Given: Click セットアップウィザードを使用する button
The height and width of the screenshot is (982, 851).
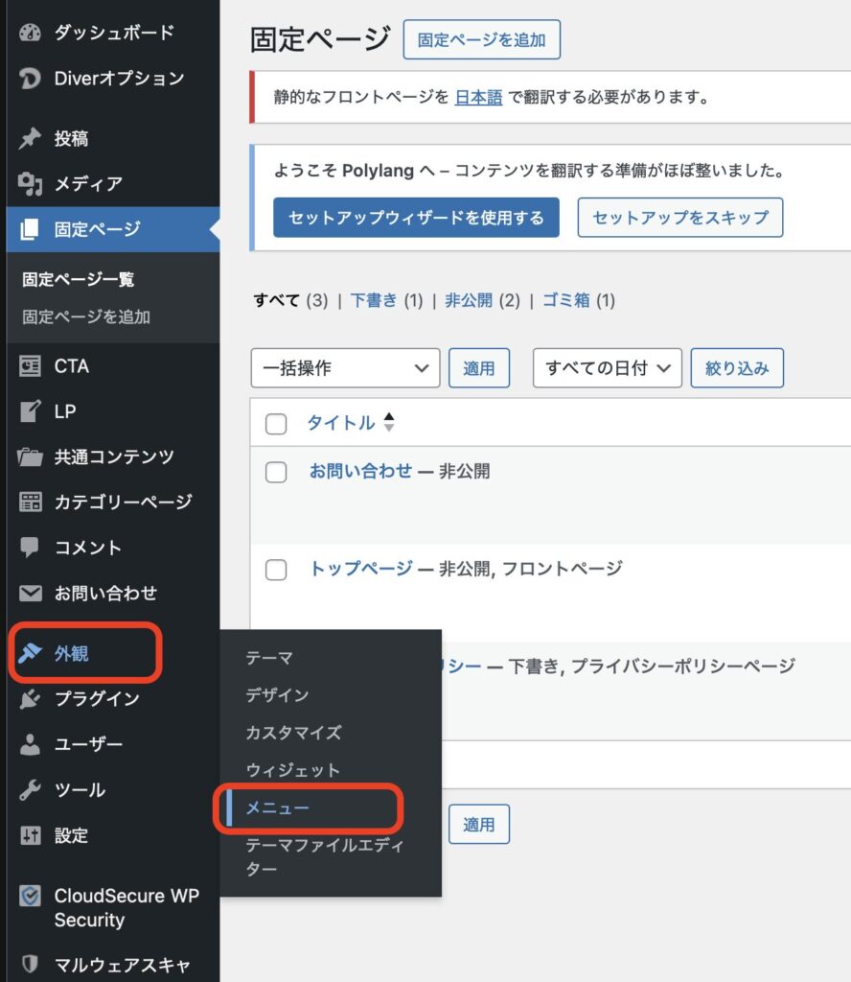Looking at the screenshot, I should coord(416,218).
